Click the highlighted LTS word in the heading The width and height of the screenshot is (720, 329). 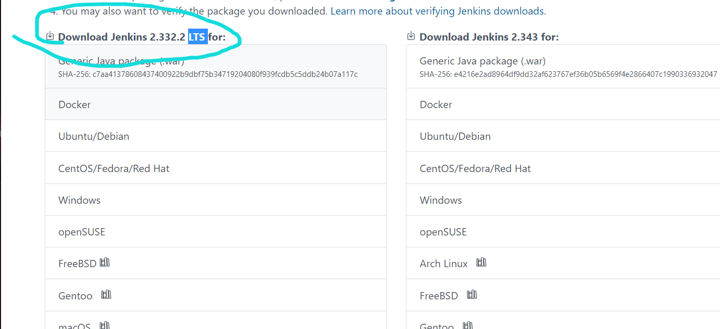click(197, 37)
